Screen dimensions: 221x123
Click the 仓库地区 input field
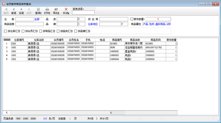(x=110, y=24)
